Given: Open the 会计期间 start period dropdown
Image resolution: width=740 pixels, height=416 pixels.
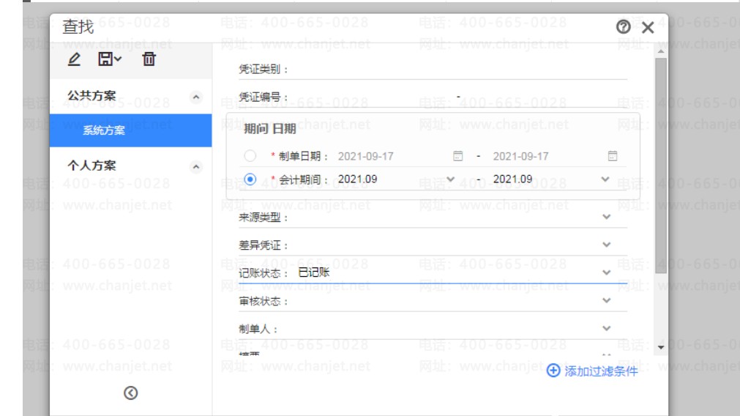Looking at the screenshot, I should point(451,179).
